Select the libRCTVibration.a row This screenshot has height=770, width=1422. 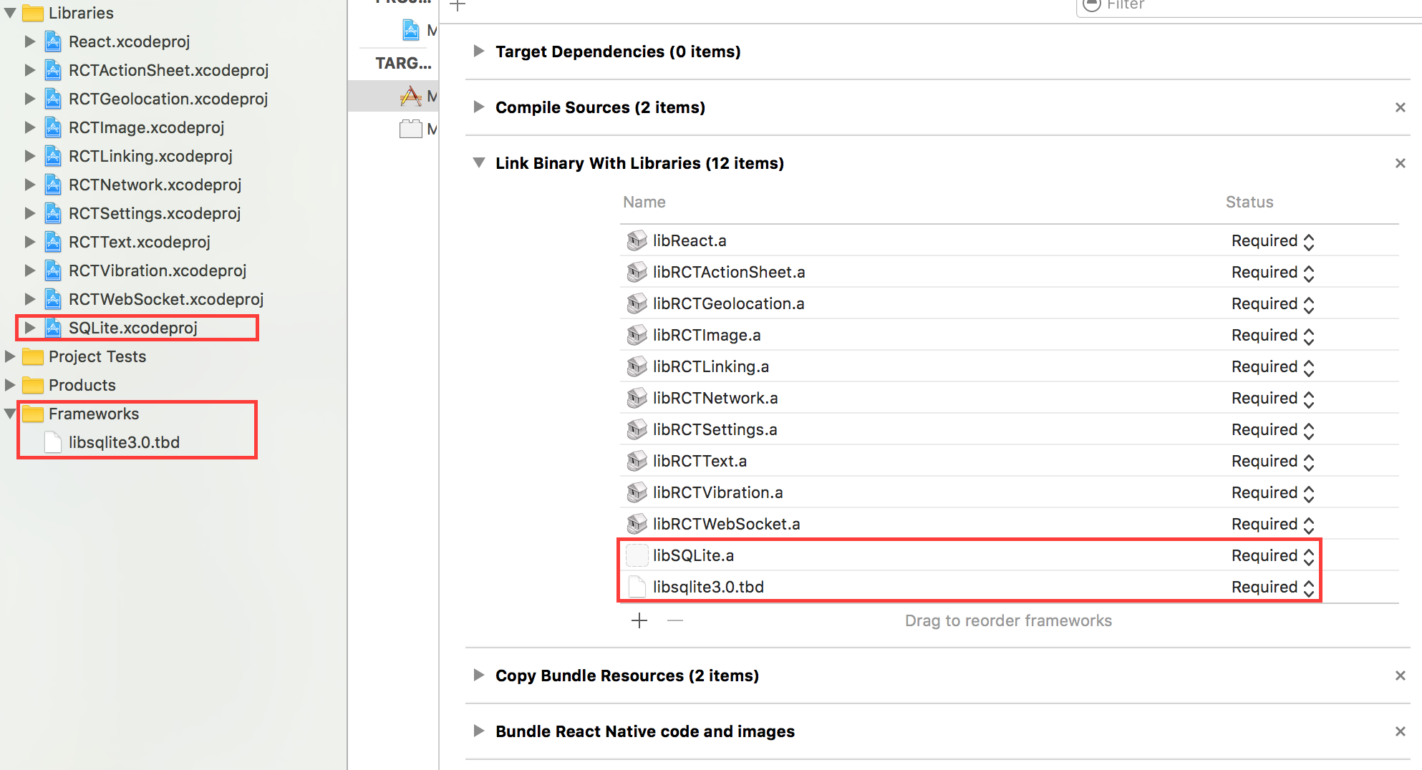(x=1010, y=492)
